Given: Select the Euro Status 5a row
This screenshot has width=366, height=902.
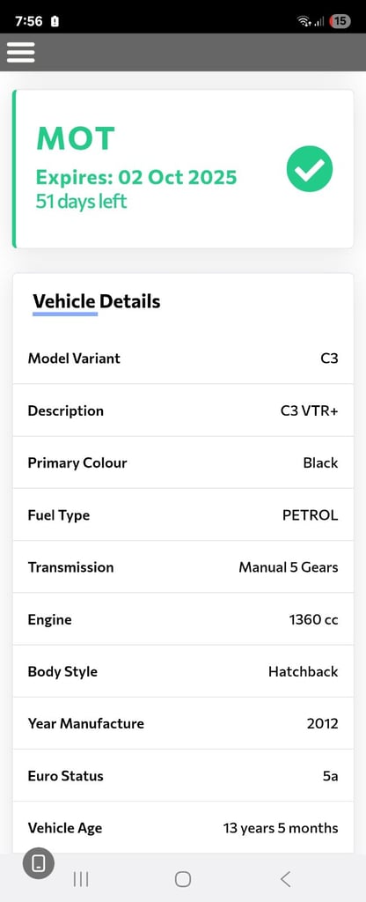Looking at the screenshot, I should [x=183, y=776].
